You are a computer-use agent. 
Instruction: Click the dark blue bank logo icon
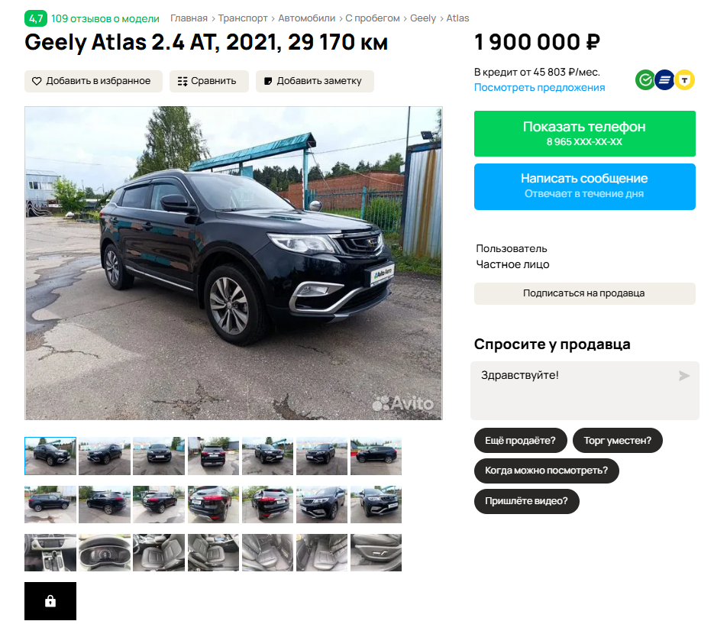(x=665, y=80)
